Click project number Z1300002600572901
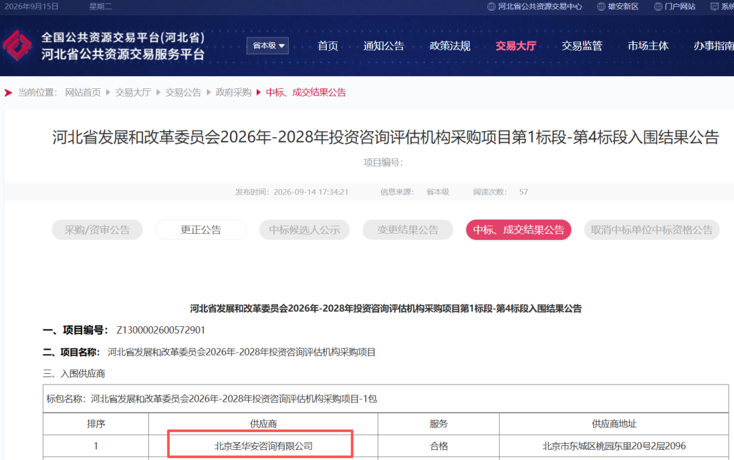This screenshot has width=734, height=460. click(160, 330)
